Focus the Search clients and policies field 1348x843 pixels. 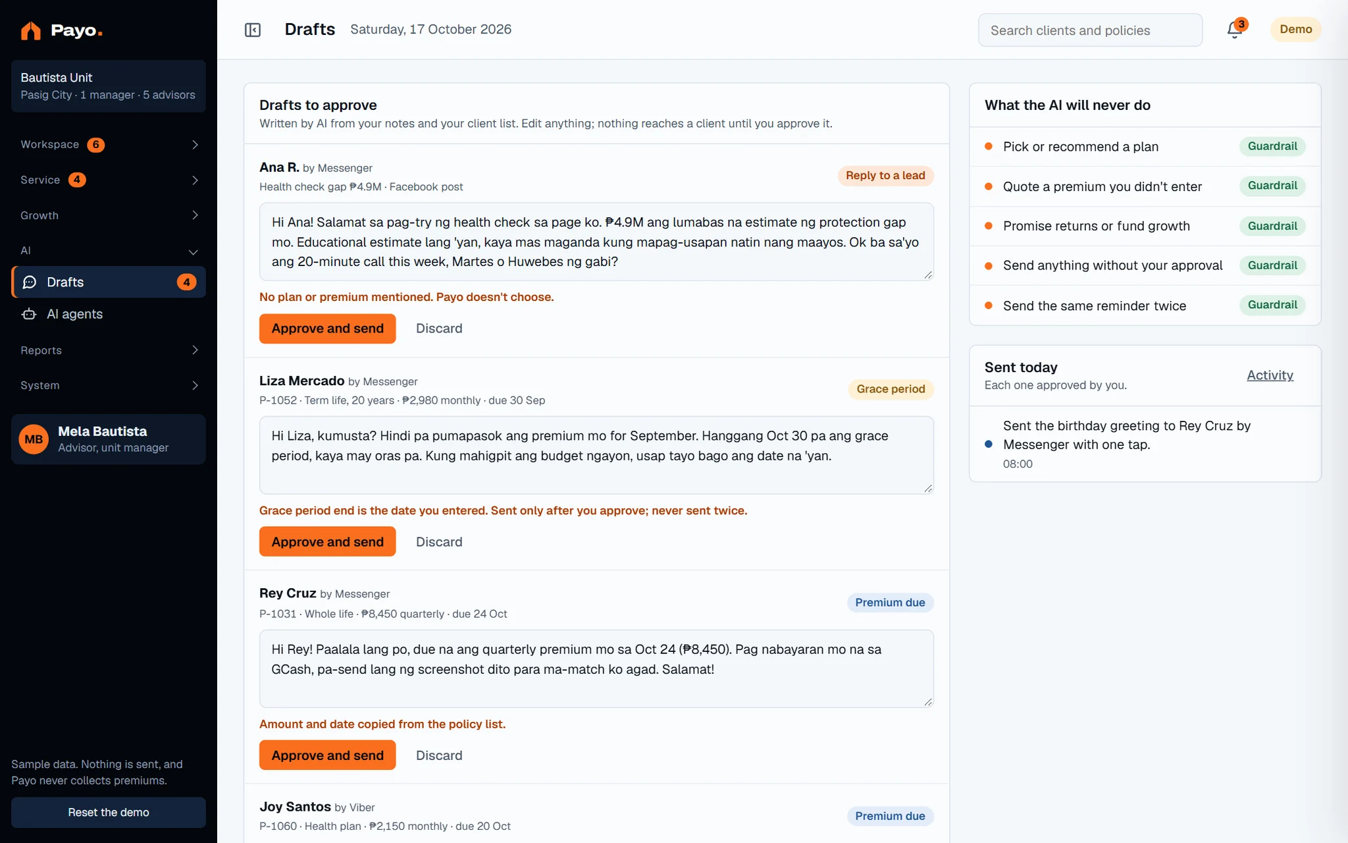coord(1090,30)
